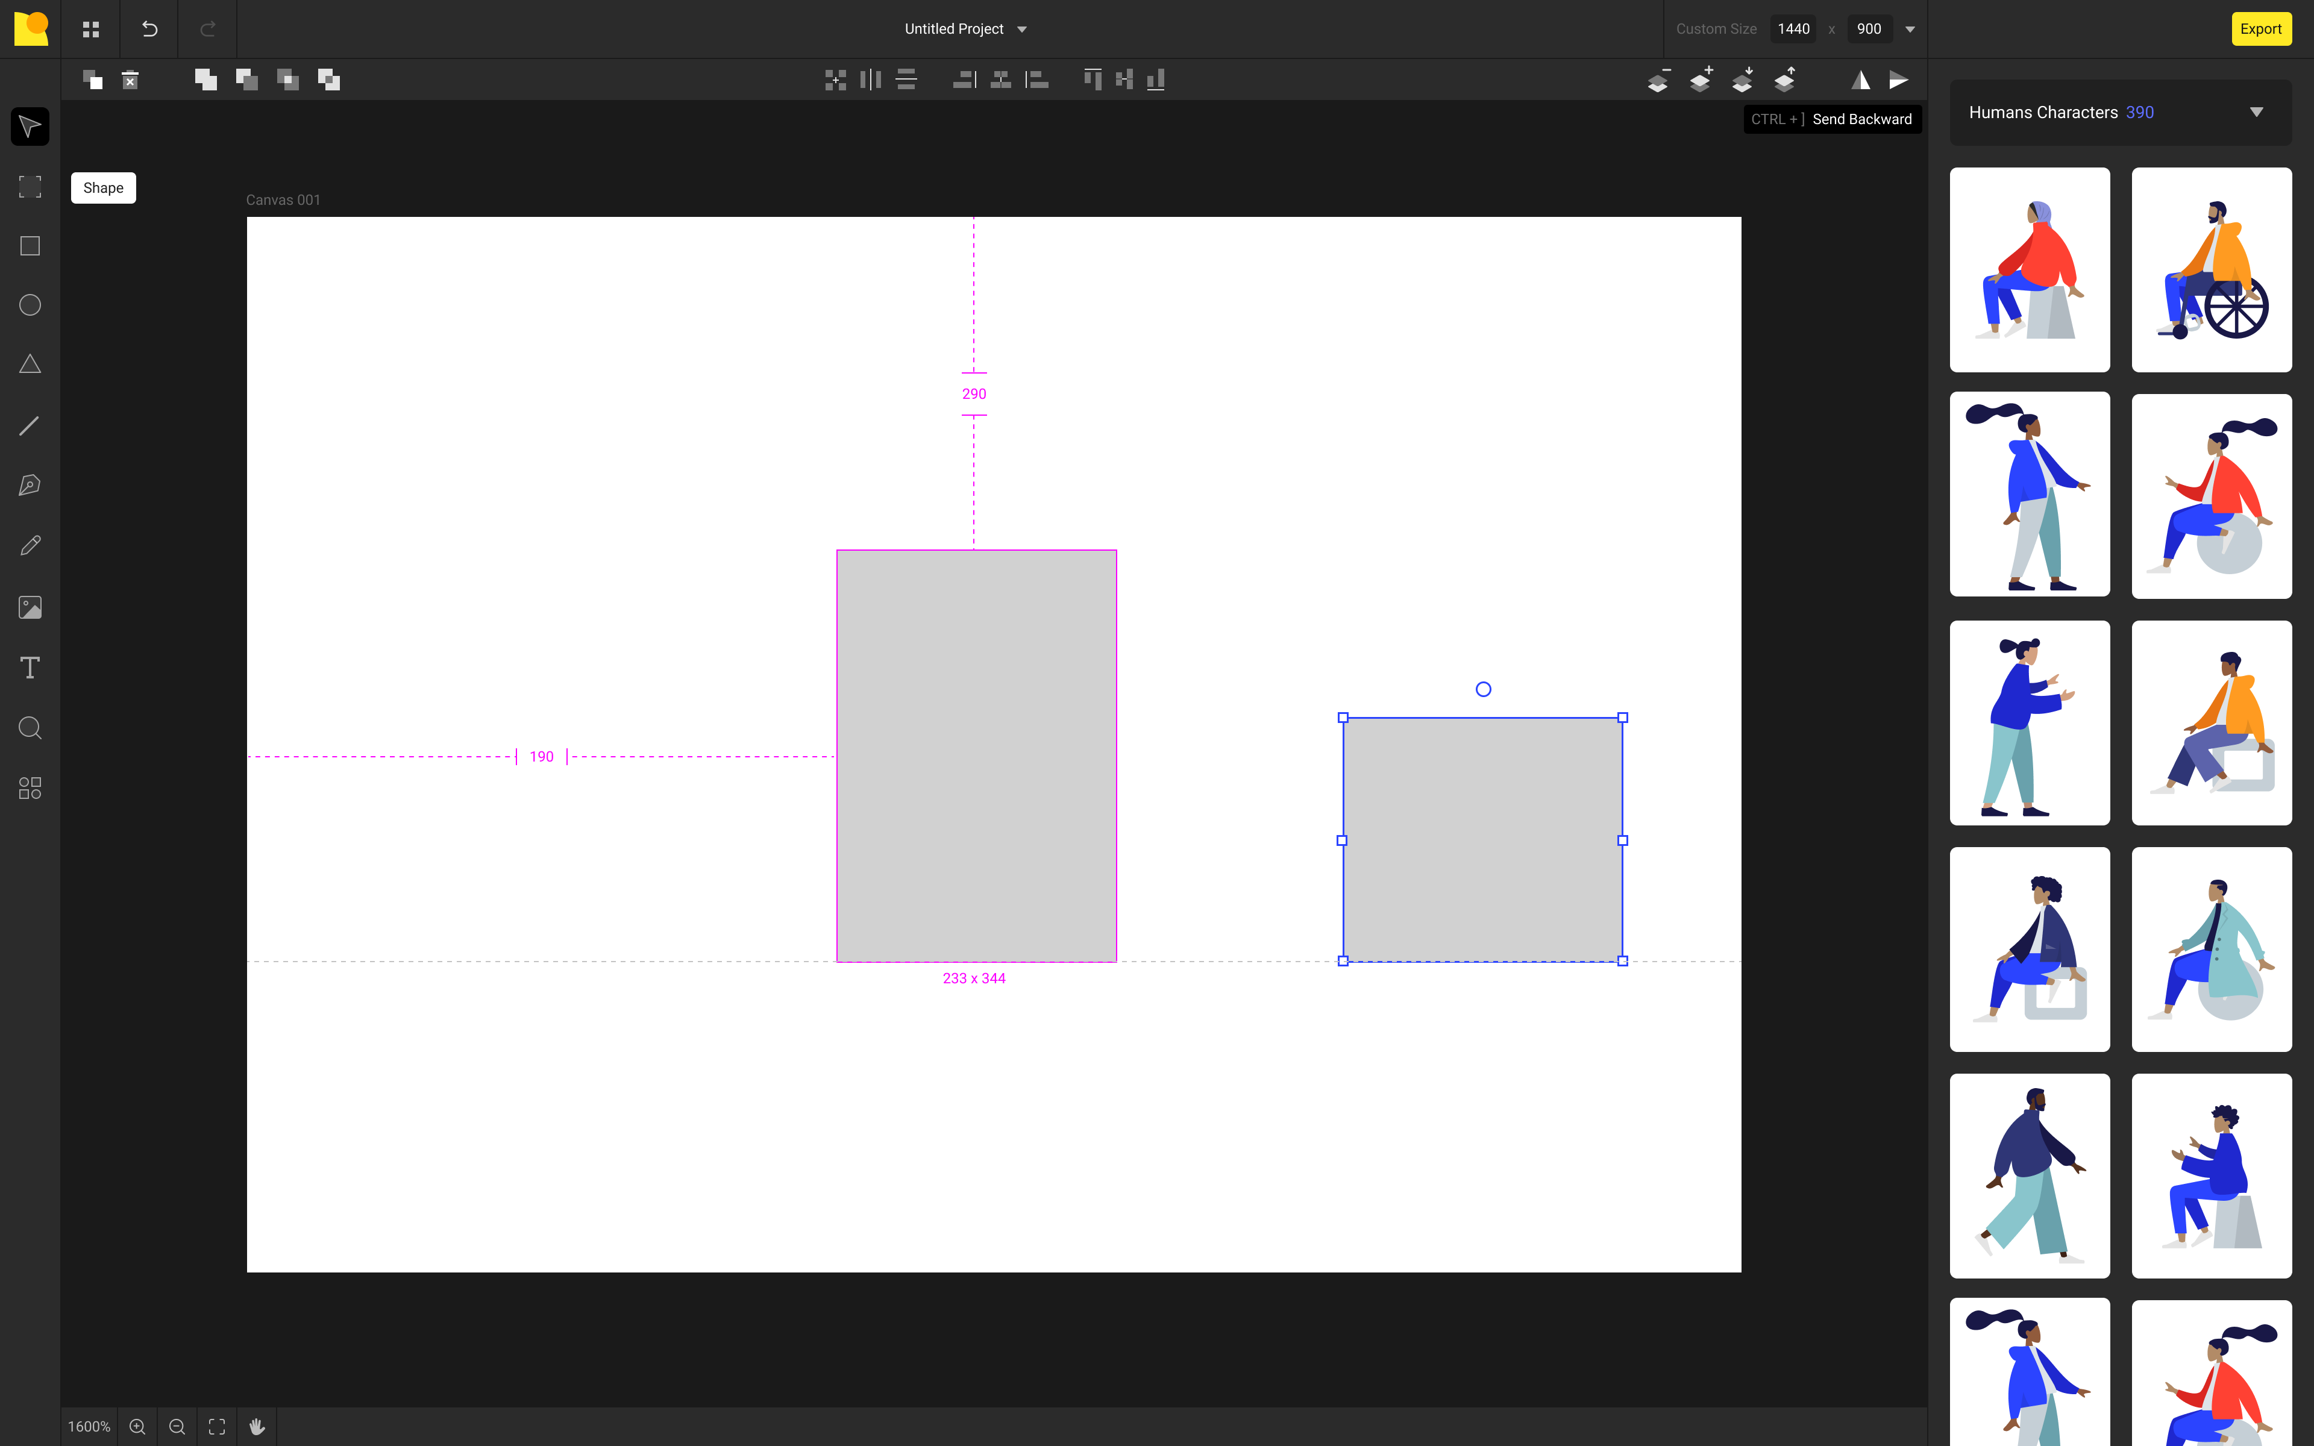Image resolution: width=2314 pixels, height=1446 pixels.
Task: Distribute objects vertically
Action: [x=906, y=80]
